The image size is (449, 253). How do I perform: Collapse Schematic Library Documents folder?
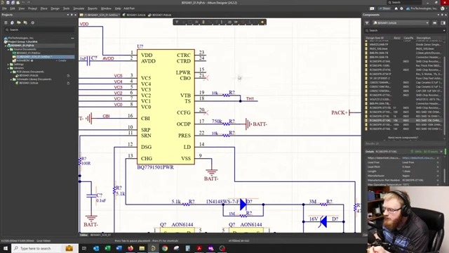pos(11,79)
